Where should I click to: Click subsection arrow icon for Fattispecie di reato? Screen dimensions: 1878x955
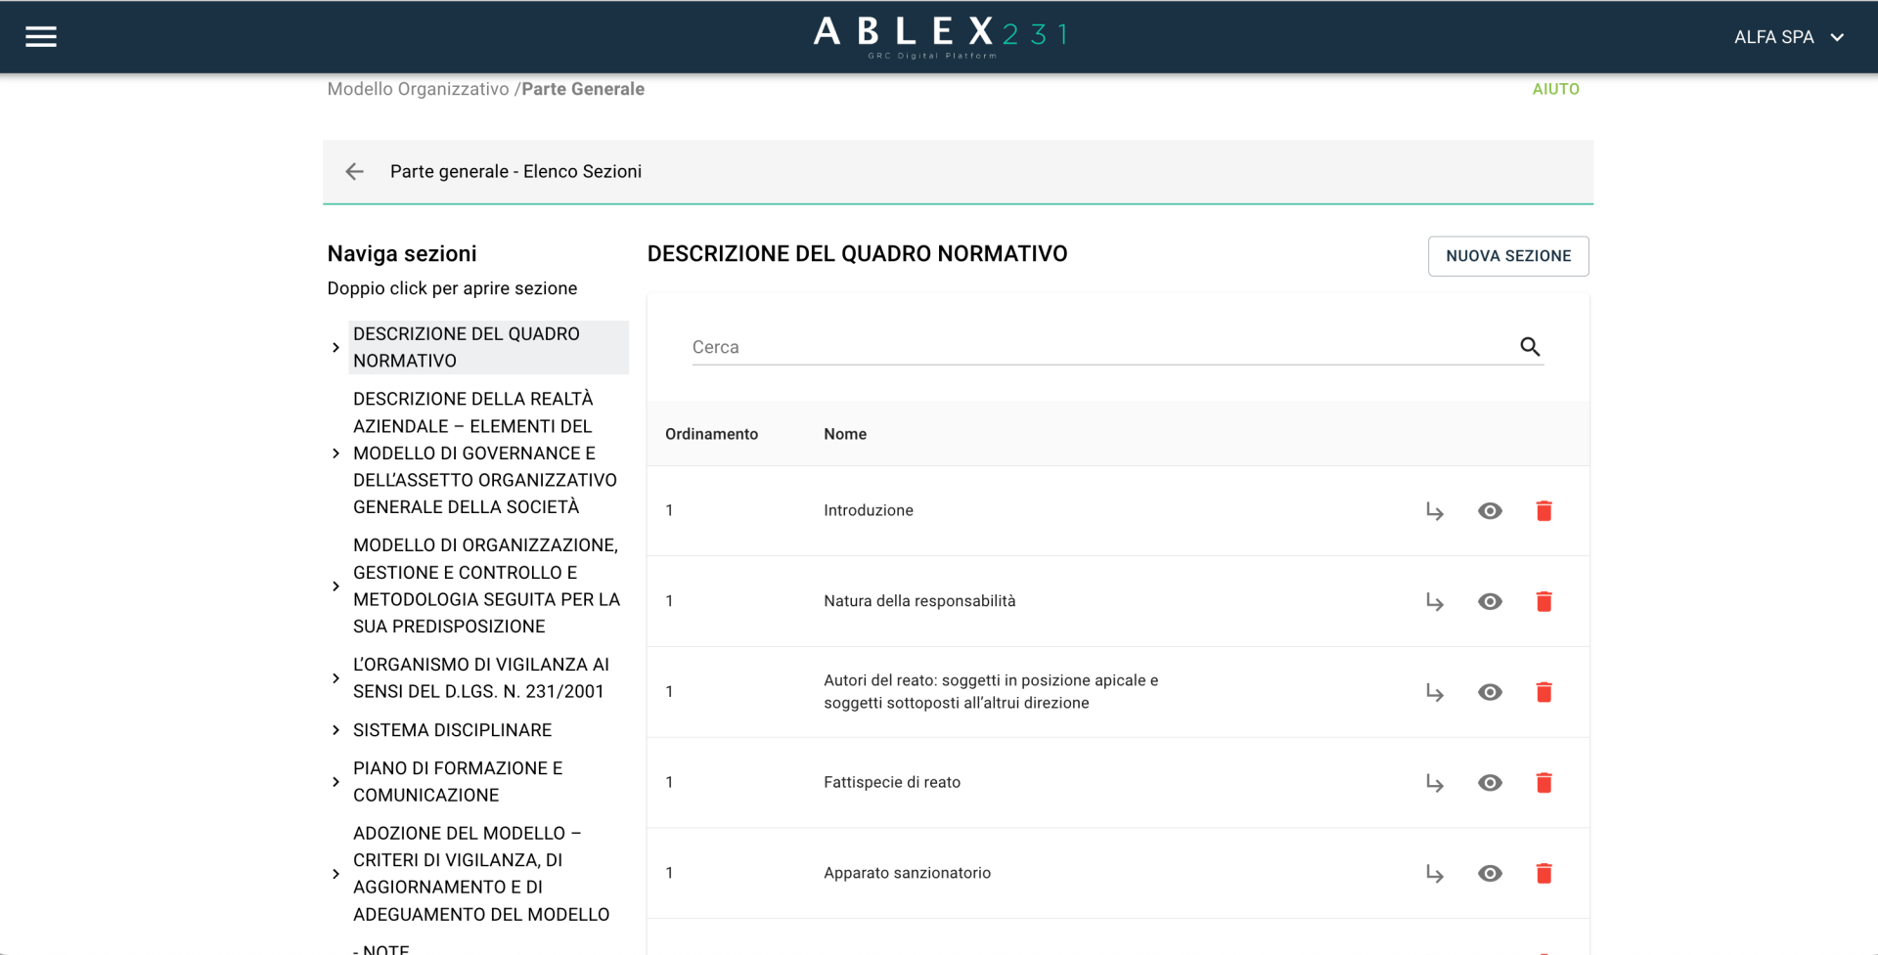(1434, 783)
